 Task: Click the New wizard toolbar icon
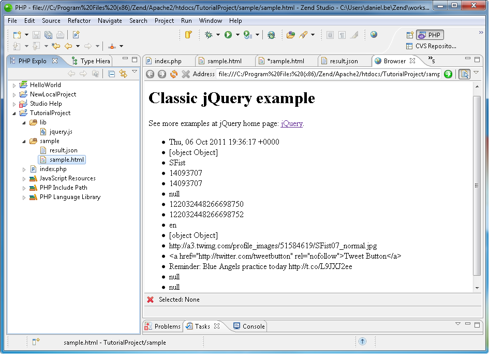[17, 35]
